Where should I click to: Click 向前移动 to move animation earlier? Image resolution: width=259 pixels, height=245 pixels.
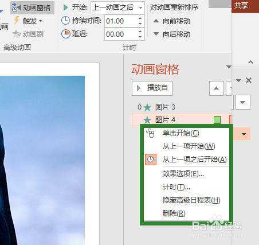pyautogui.click(x=172, y=21)
